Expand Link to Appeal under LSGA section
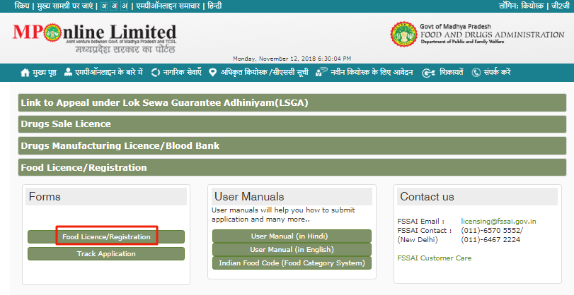Screen dimensions: 574x295 292,102
